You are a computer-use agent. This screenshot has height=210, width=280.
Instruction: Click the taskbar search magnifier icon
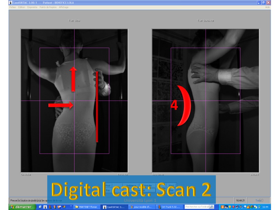tap(212, 207)
